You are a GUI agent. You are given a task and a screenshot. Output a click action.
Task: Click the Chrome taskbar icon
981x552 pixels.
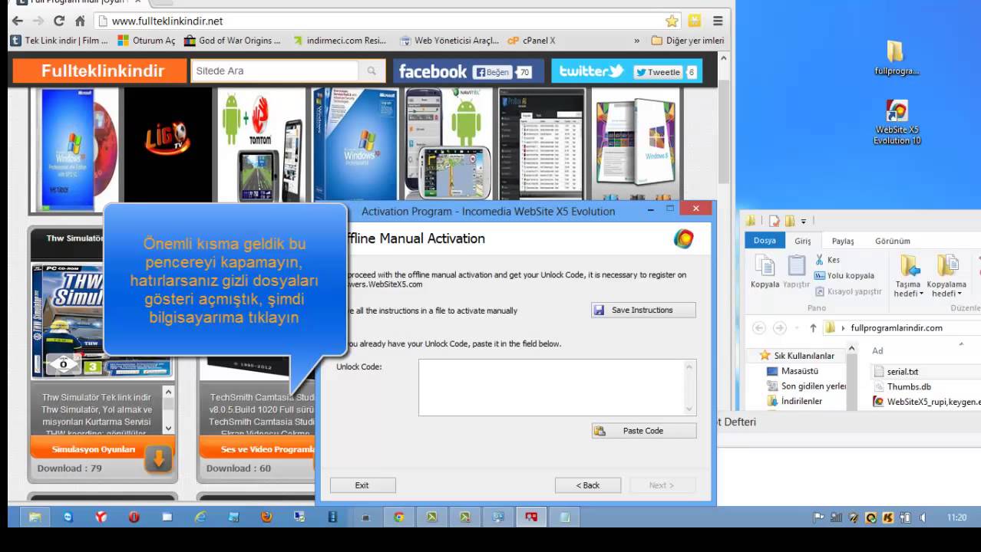[x=398, y=517]
